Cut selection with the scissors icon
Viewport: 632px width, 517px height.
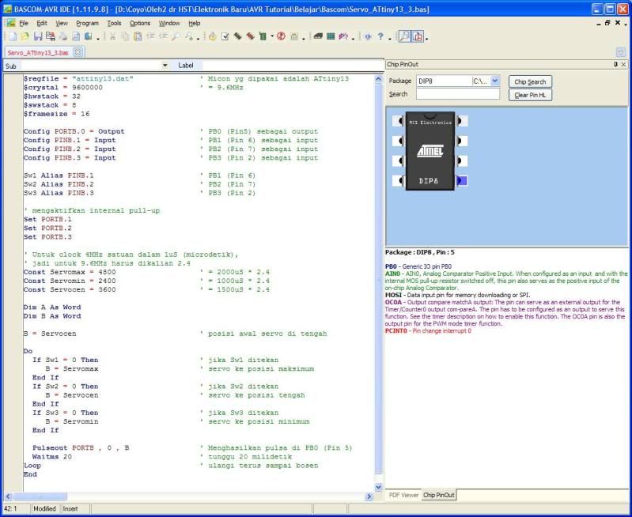click(x=113, y=36)
